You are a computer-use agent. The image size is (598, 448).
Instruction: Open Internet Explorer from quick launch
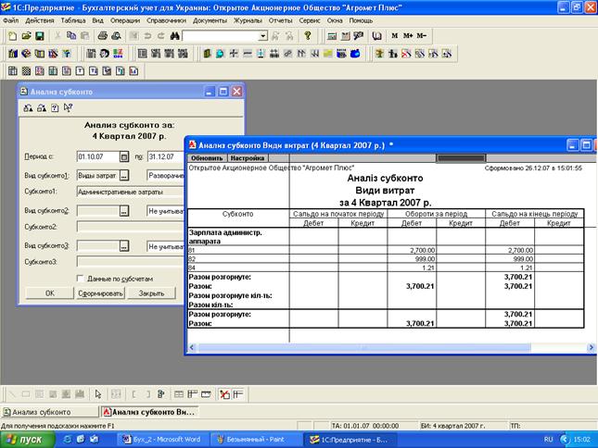67,440
